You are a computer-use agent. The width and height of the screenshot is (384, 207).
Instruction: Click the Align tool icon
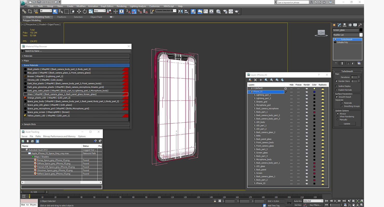tap(186, 11)
